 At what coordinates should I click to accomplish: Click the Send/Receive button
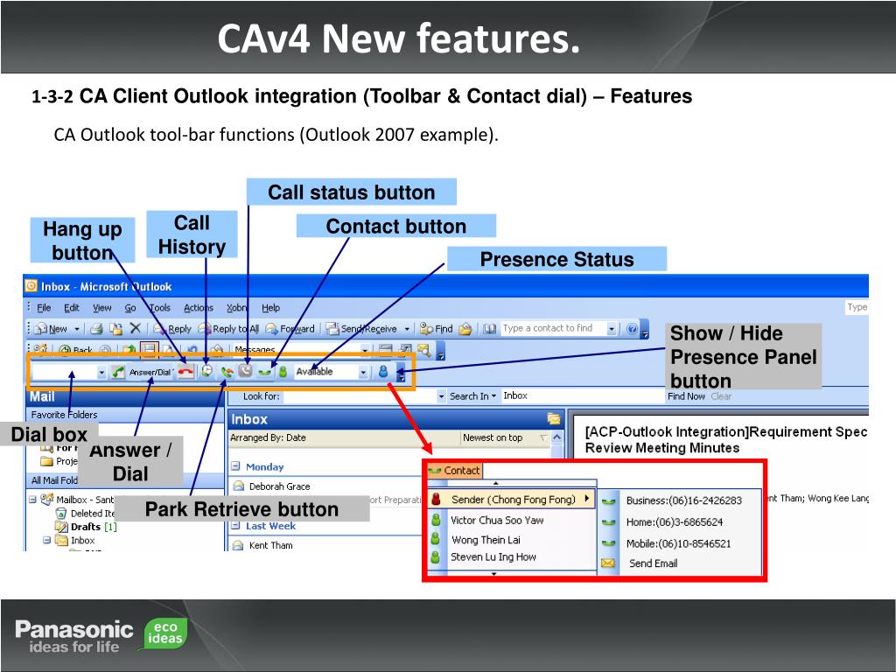361,329
